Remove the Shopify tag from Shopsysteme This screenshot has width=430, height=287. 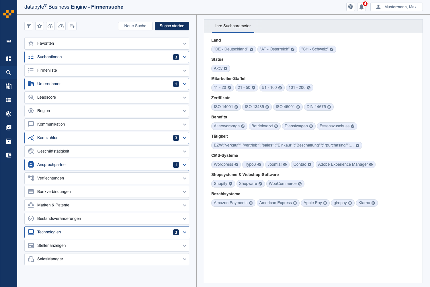click(231, 183)
